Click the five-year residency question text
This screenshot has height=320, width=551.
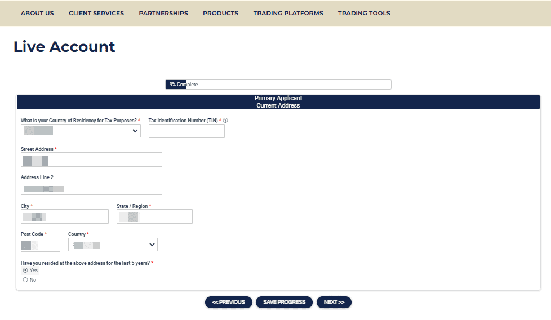[x=86, y=263]
